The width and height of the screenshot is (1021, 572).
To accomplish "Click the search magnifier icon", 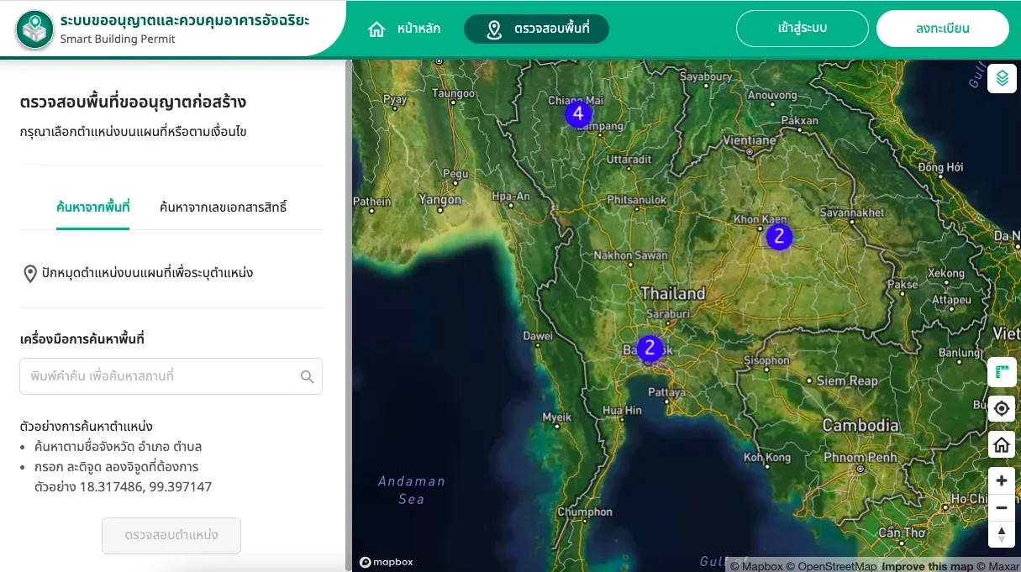I will (308, 376).
